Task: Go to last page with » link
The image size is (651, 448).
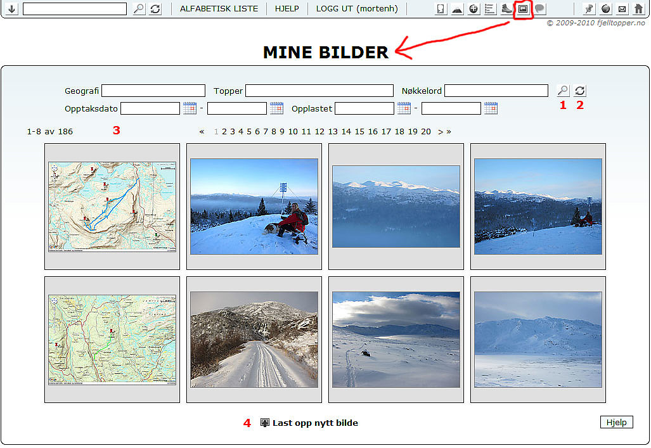Action: coord(449,132)
